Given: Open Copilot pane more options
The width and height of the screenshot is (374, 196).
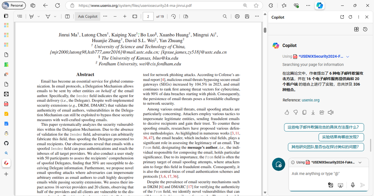Looking at the screenshot, I should pyautogui.click(x=358, y=17).
